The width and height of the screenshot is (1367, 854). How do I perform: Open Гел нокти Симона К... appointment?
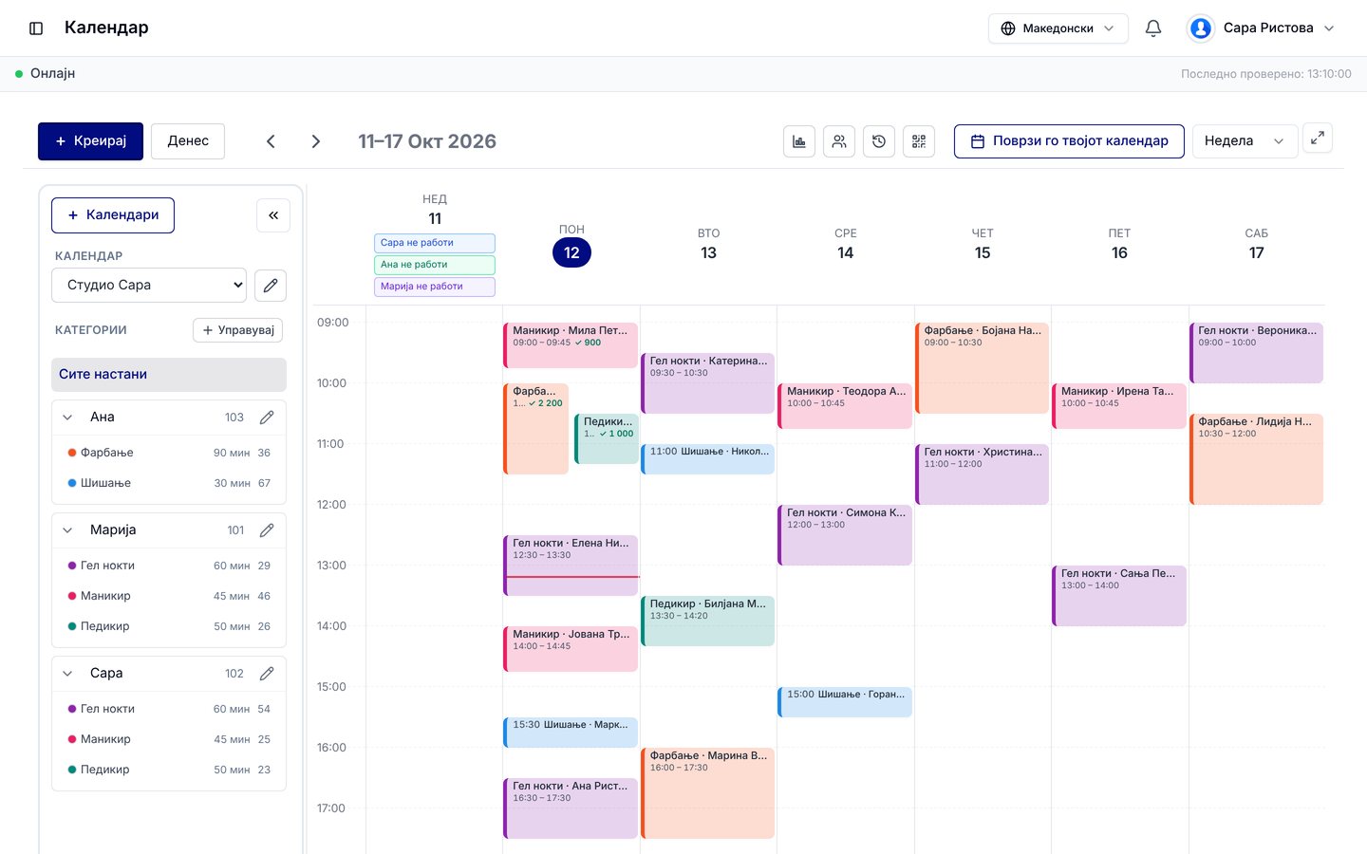[x=845, y=535]
